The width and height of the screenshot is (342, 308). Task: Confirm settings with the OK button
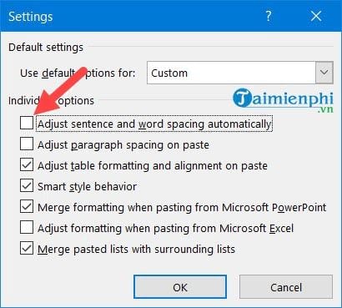[180, 287]
